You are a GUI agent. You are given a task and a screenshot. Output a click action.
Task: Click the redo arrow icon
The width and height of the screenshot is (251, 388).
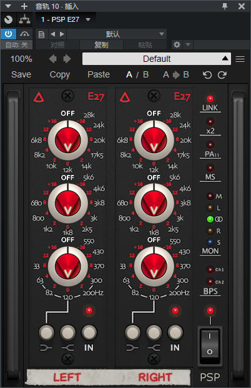(222, 75)
